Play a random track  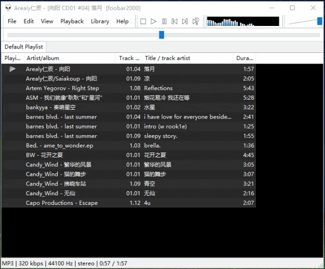point(196,21)
